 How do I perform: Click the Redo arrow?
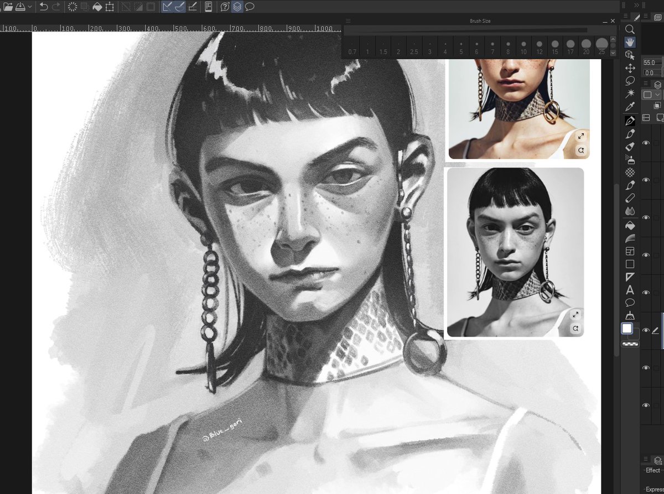pyautogui.click(x=56, y=7)
